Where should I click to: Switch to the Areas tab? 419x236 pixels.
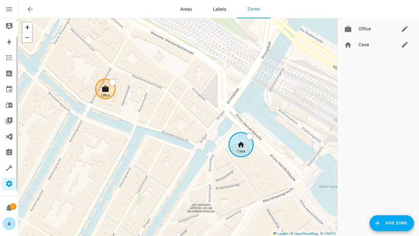pyautogui.click(x=186, y=9)
